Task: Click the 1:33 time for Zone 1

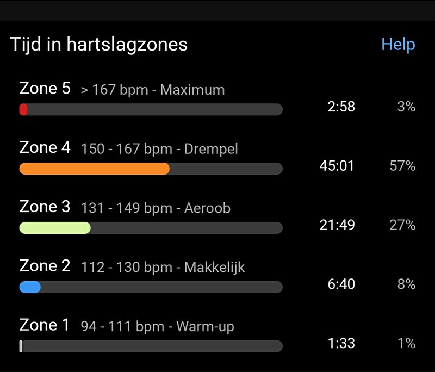Action: point(341,343)
